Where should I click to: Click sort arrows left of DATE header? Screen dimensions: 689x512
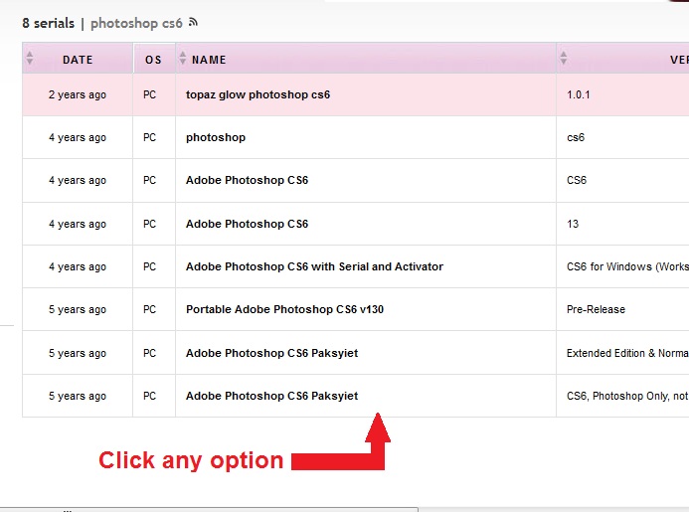click(x=30, y=59)
